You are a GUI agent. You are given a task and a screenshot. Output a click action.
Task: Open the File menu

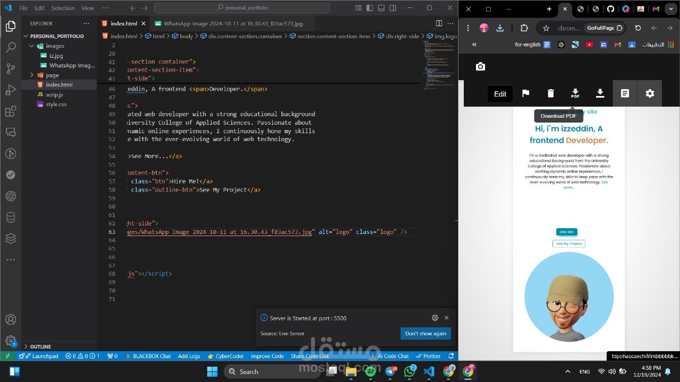[x=23, y=8]
